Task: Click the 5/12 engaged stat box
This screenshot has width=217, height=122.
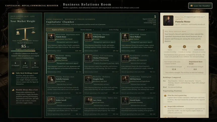Action: pyautogui.click(x=15, y=65)
